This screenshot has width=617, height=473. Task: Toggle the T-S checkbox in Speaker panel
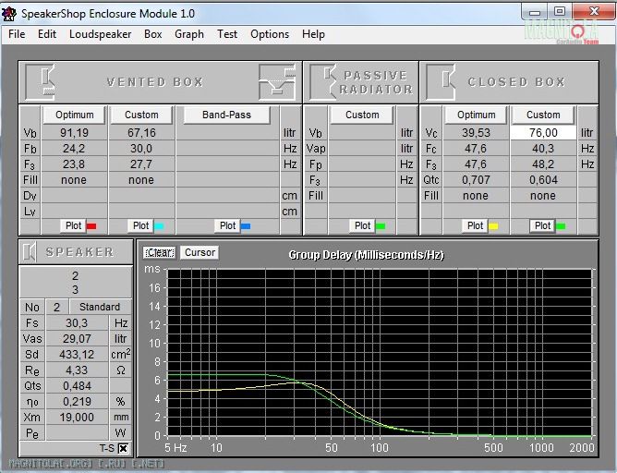point(123,448)
